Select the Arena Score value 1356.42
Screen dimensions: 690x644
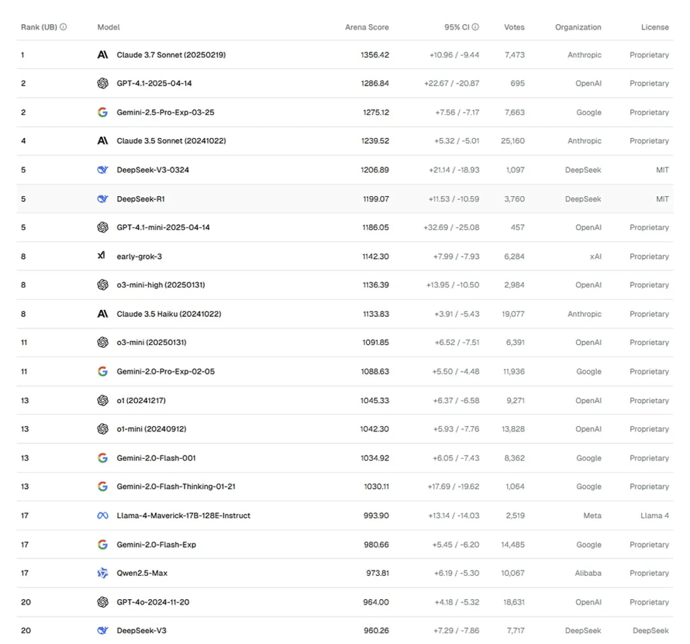[x=375, y=55]
